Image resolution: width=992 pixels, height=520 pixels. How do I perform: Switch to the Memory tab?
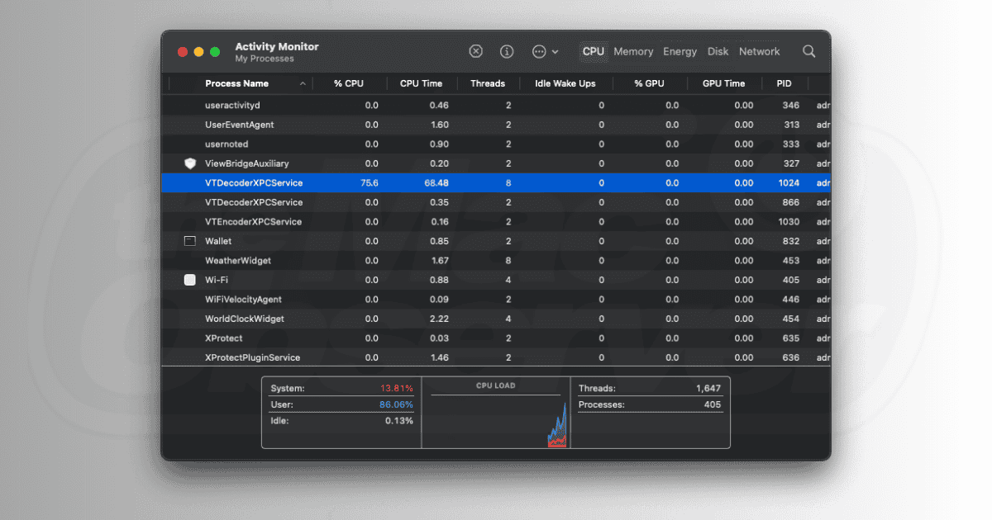tap(633, 51)
